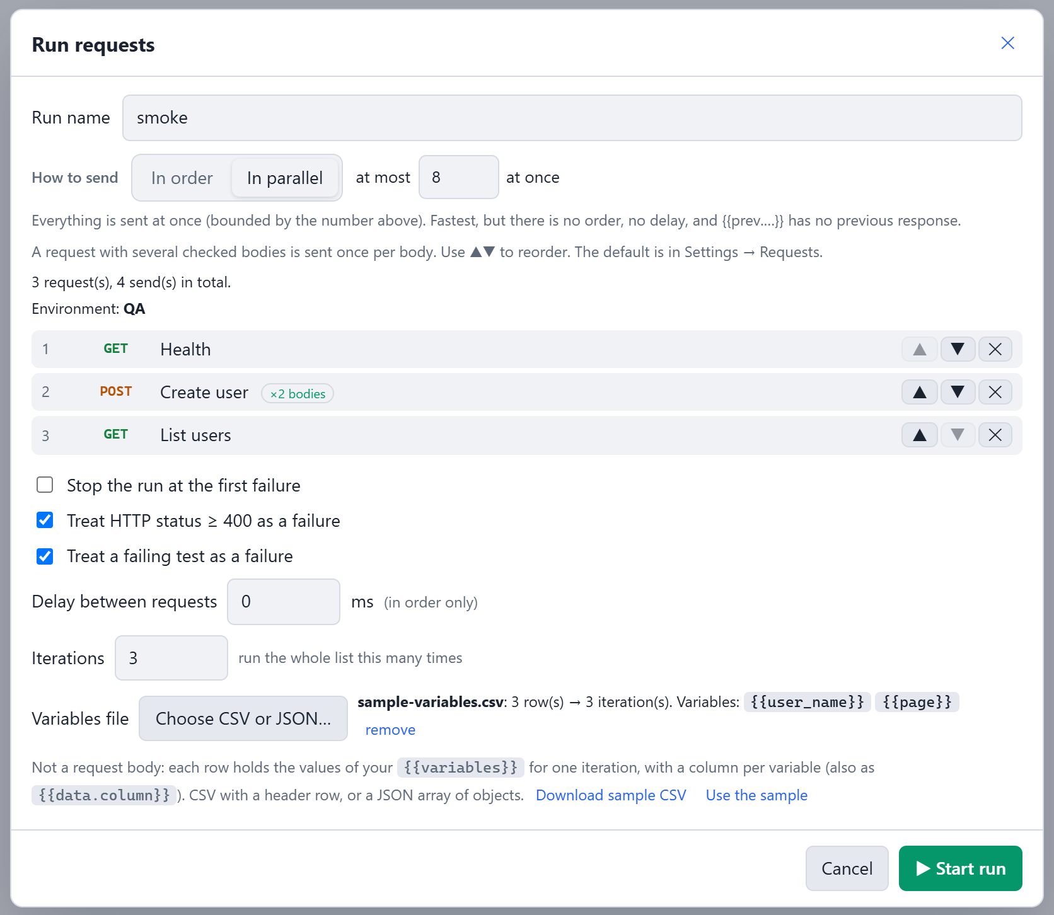Viewport: 1054px width, 915px height.
Task: Close the Run requests dialog
Action: (x=1007, y=43)
